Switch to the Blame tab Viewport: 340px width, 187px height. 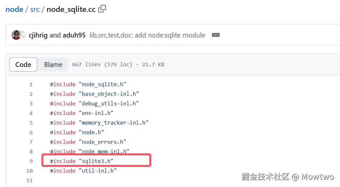pos(53,64)
